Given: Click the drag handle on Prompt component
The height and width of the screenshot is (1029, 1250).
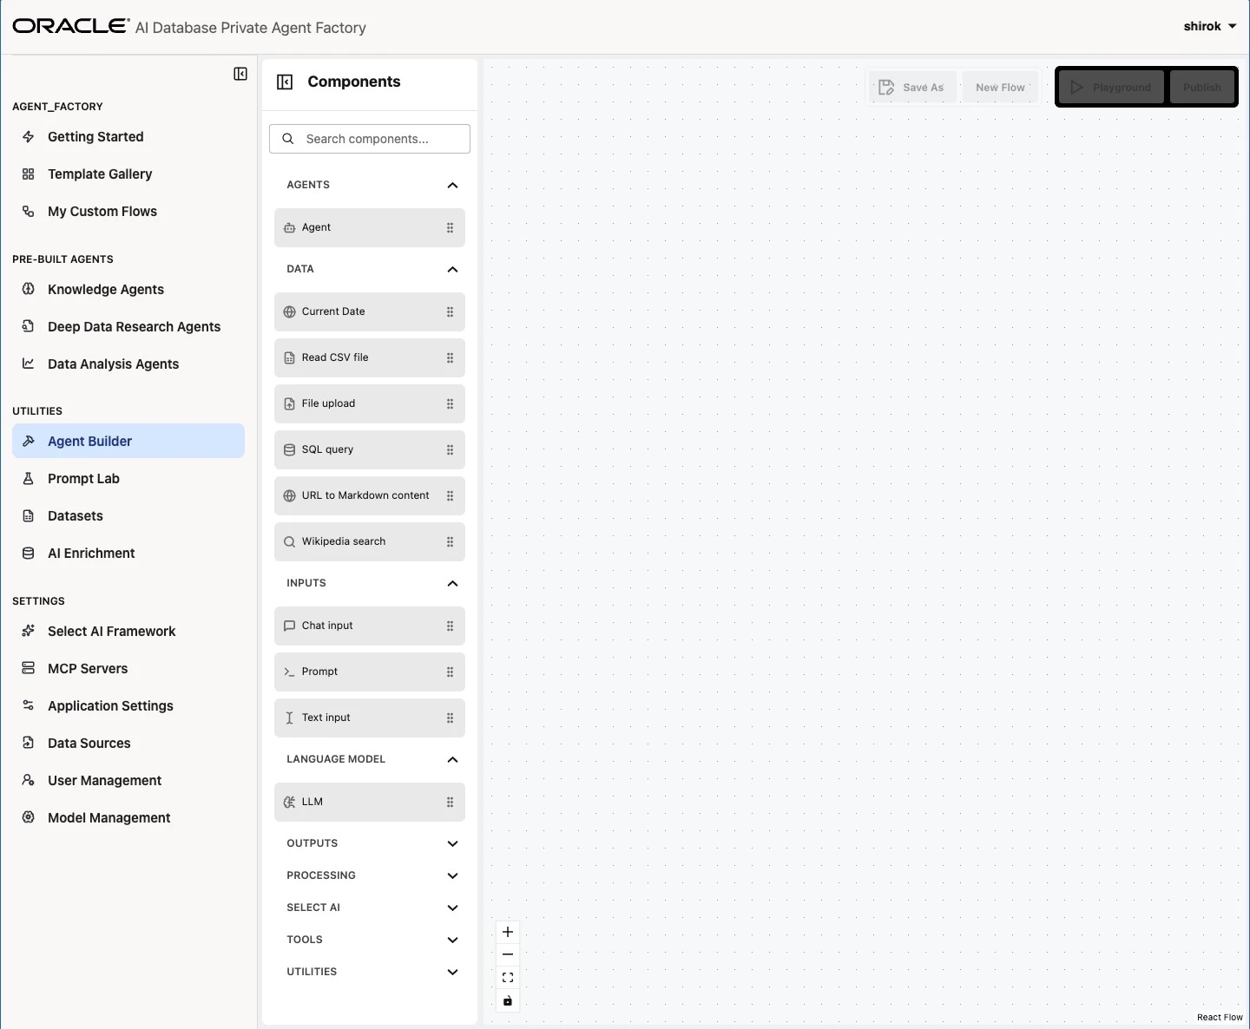Looking at the screenshot, I should (x=450, y=672).
